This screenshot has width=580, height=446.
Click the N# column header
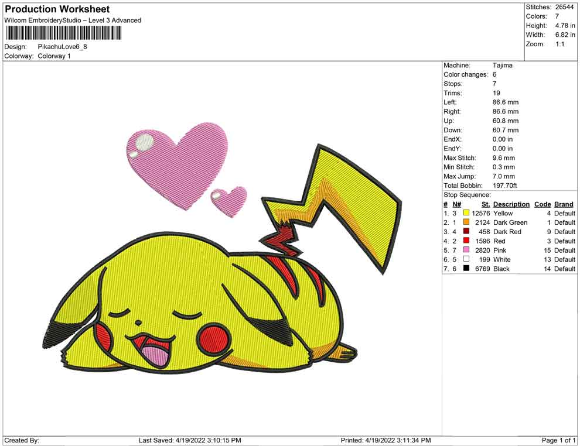[x=457, y=204]
